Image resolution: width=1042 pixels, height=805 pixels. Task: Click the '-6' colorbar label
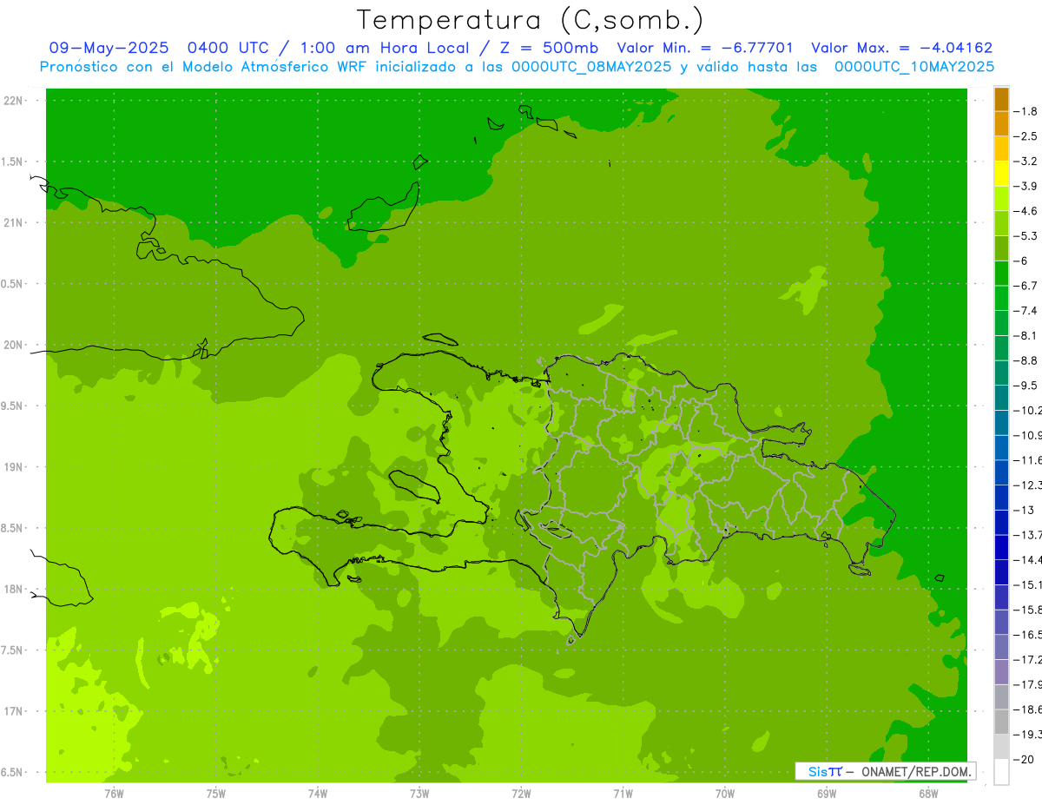click(1022, 261)
